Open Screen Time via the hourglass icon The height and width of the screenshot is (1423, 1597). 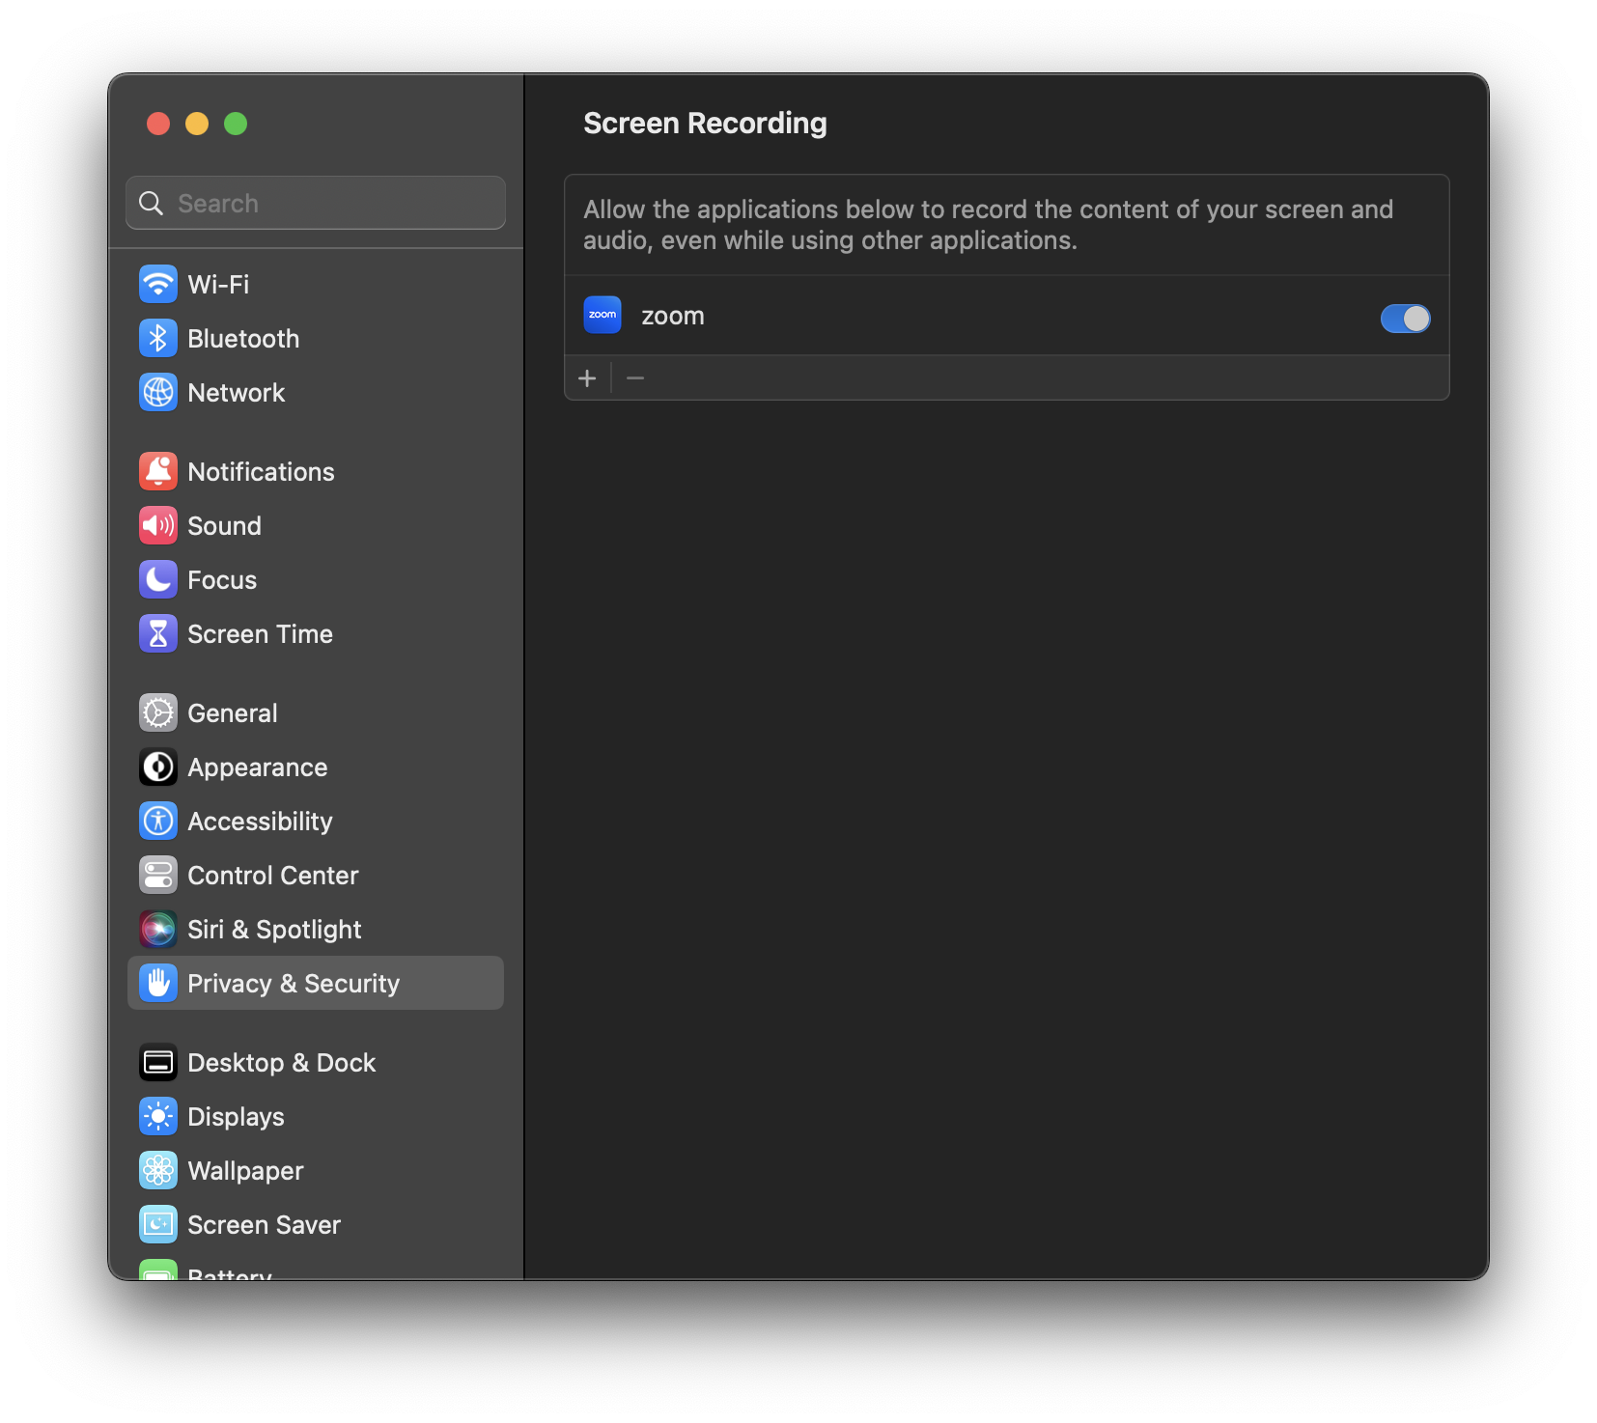coord(158,633)
